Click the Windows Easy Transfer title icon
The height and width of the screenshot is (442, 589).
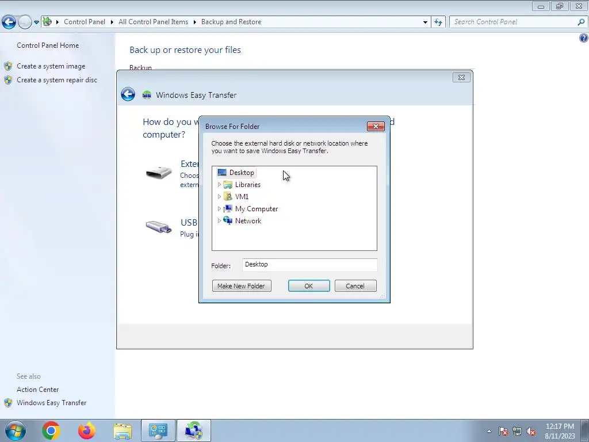point(147,95)
